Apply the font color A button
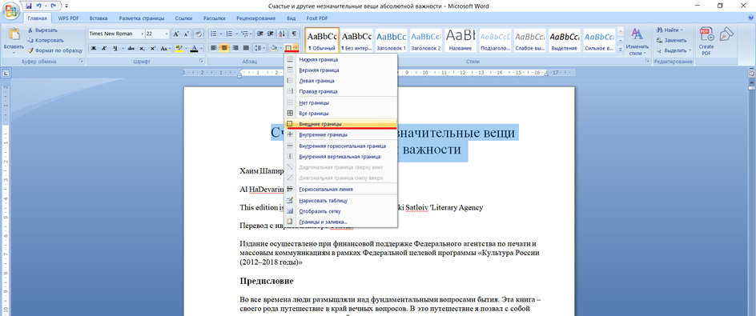The image size is (756, 316). click(x=194, y=48)
